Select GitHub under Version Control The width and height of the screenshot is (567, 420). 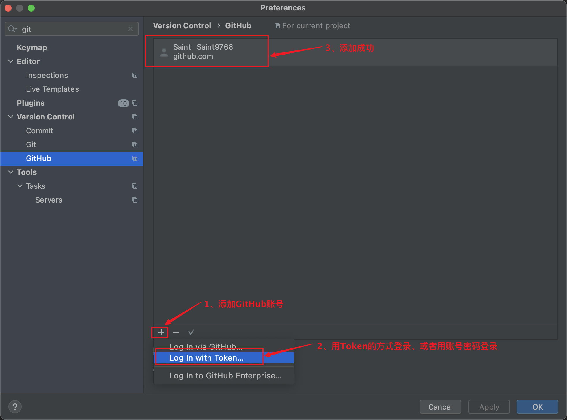38,158
